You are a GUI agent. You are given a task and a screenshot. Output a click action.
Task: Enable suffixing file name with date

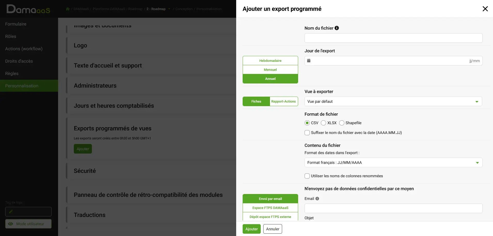pyautogui.click(x=307, y=133)
